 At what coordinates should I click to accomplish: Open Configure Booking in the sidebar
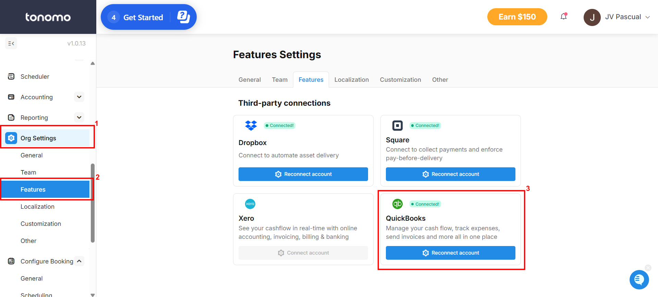47,261
